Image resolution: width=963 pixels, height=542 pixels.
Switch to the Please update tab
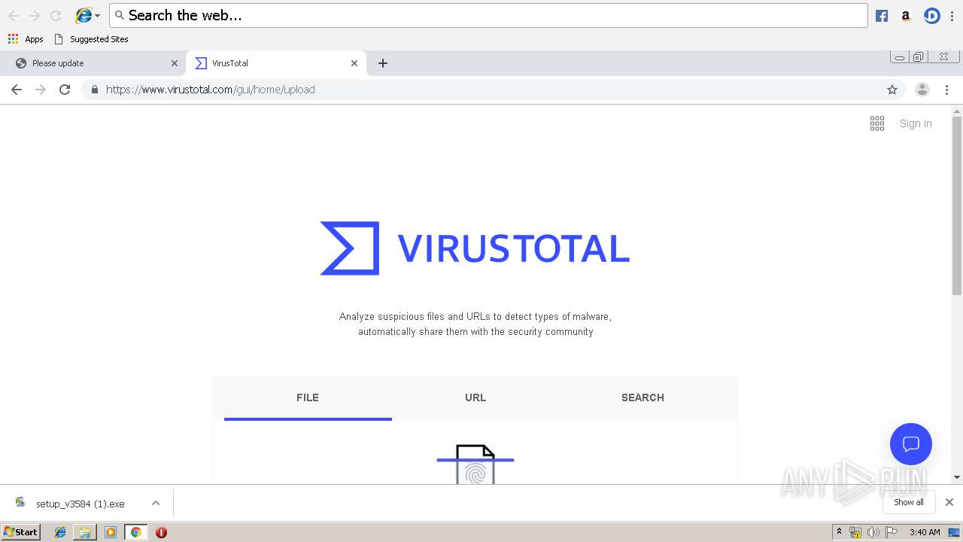[93, 63]
